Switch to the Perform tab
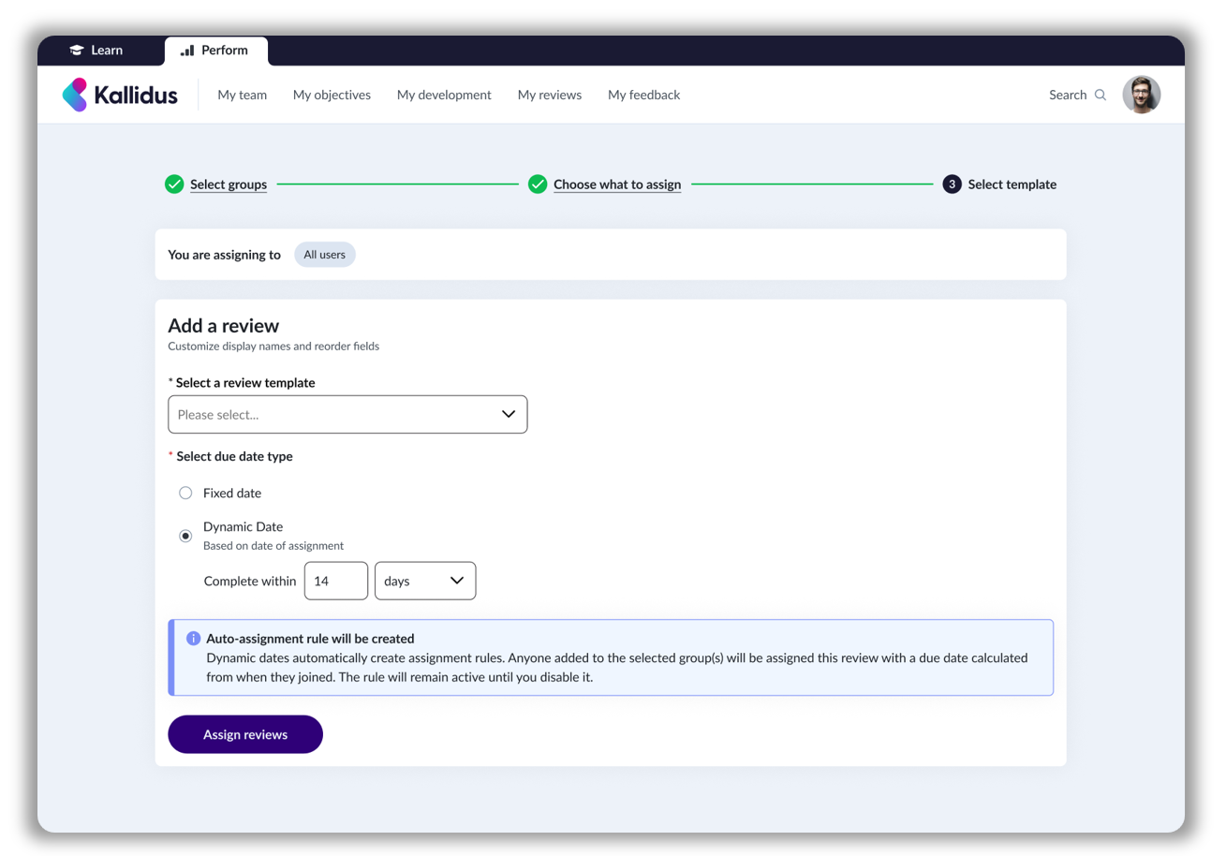This screenshot has height=856, width=1226. tap(215, 51)
